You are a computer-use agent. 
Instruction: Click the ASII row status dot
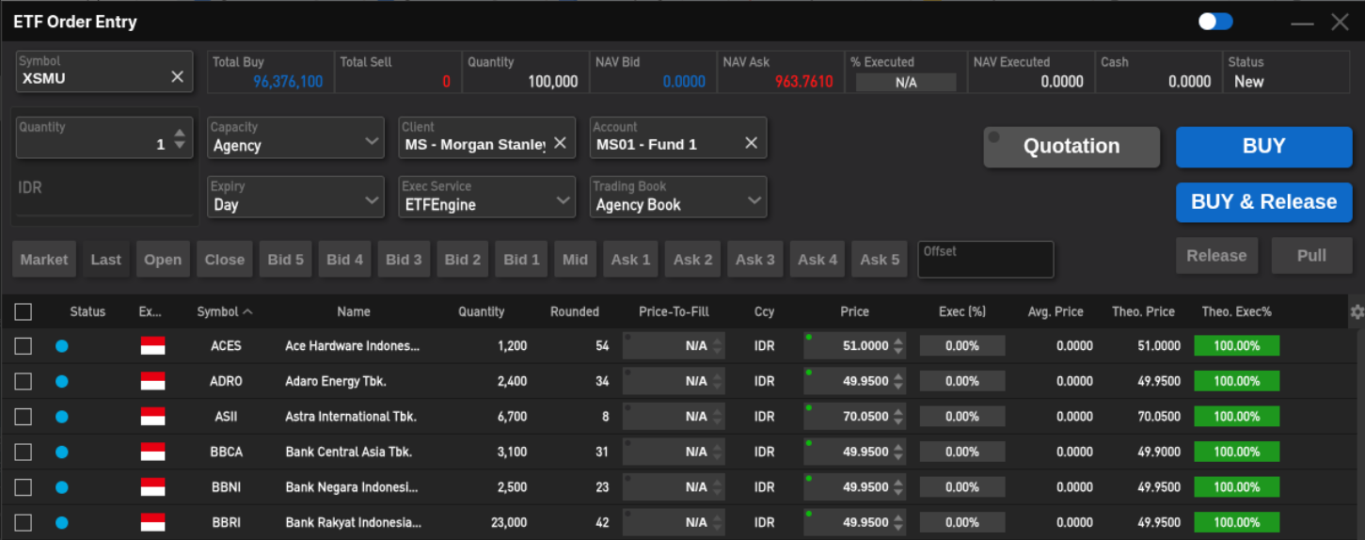[x=61, y=417]
